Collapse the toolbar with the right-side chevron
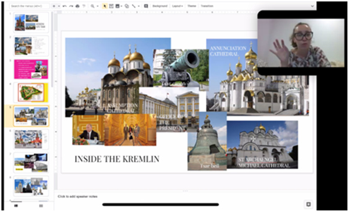 click(312, 6)
